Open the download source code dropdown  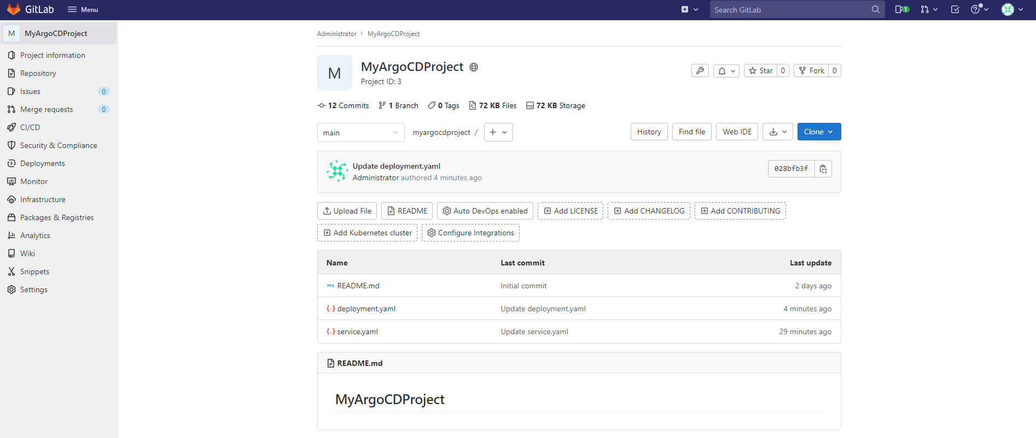pyautogui.click(x=778, y=132)
